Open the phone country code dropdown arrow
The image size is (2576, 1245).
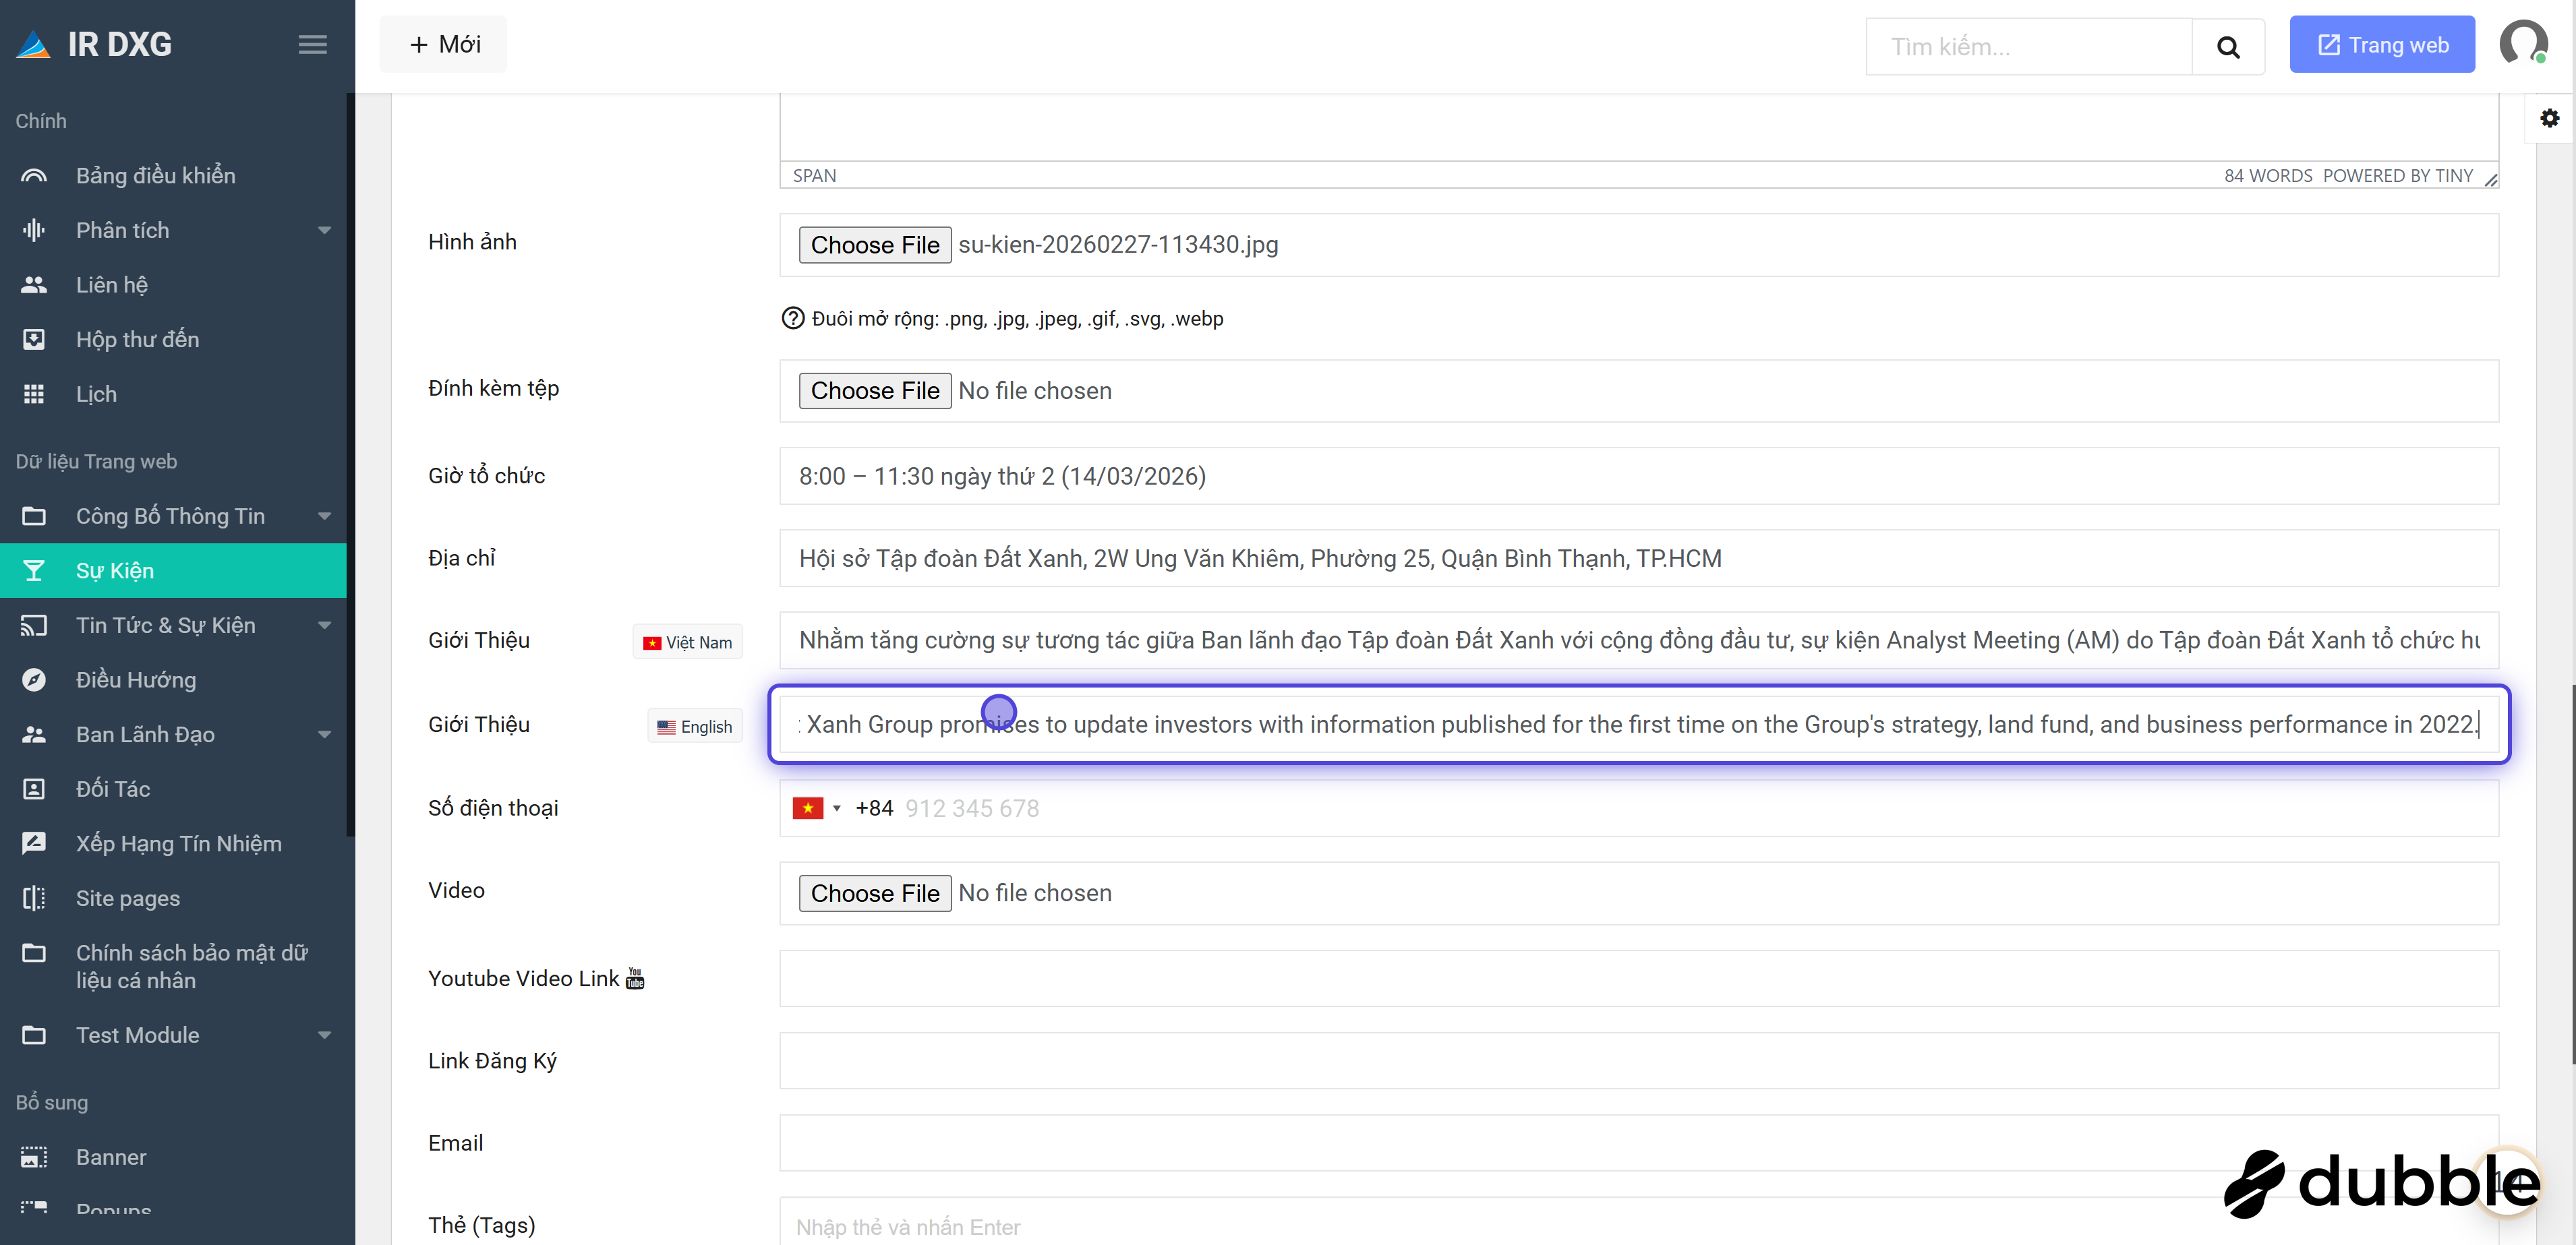(837, 808)
